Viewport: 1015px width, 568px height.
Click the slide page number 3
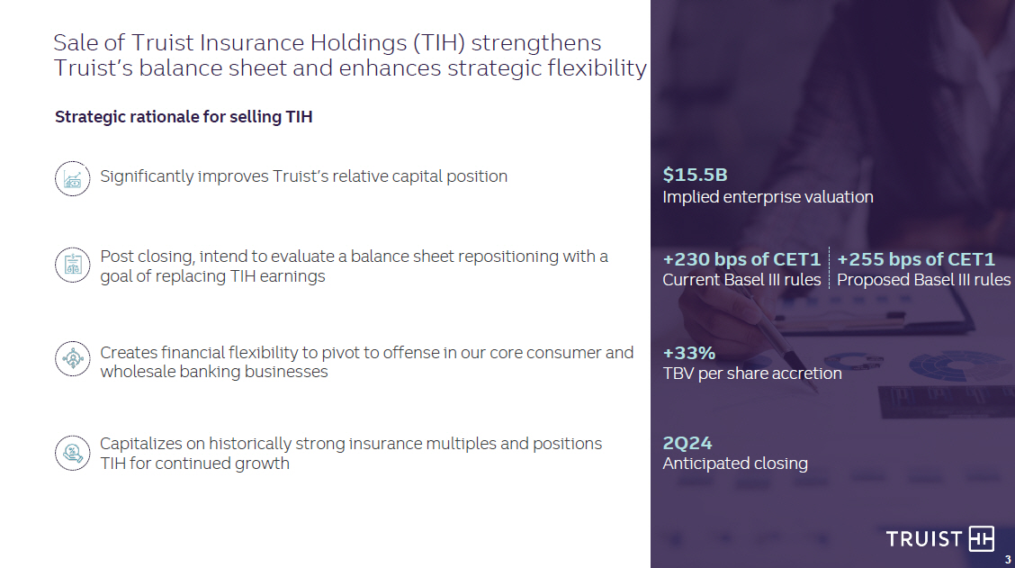pos(1008,560)
